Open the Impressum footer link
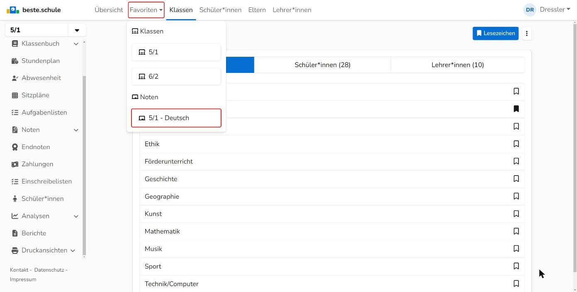This screenshot has height=292, width=577. pos(23,280)
